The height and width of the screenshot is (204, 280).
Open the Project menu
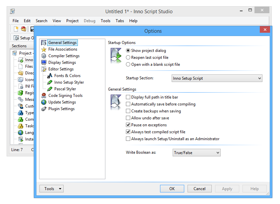[x=72, y=21]
